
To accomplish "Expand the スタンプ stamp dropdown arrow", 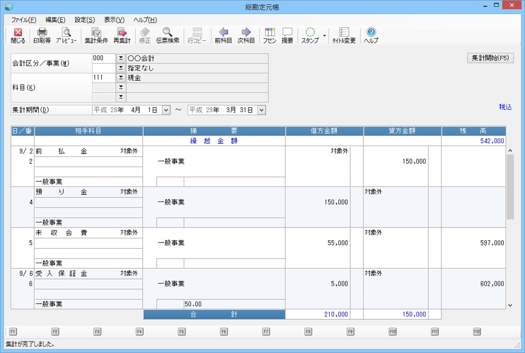I will coord(324,35).
